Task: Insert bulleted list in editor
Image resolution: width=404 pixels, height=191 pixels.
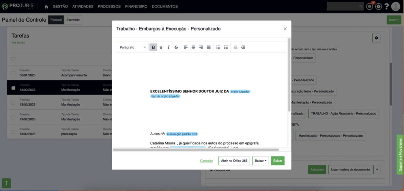Action: coord(226,47)
